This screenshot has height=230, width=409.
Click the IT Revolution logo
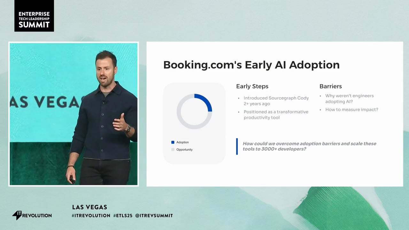pos(32,215)
